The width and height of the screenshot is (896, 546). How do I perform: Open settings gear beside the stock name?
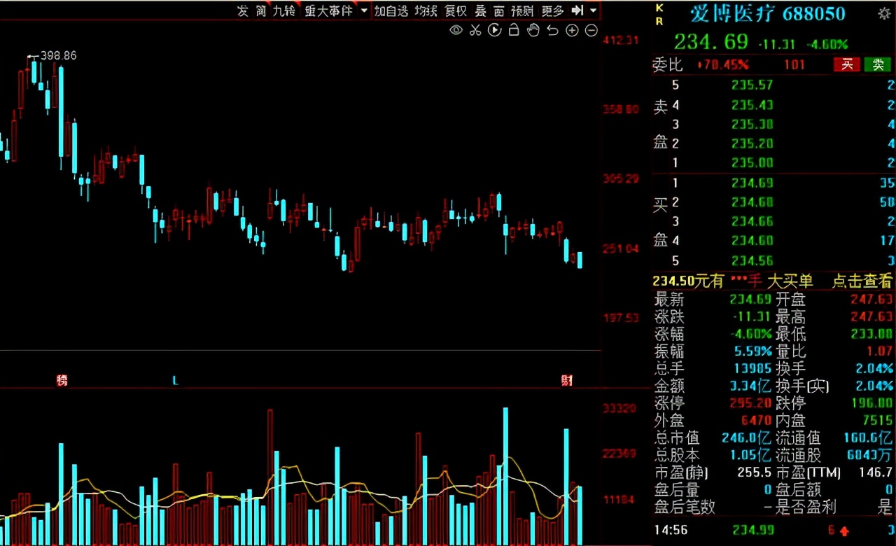[x=884, y=13]
